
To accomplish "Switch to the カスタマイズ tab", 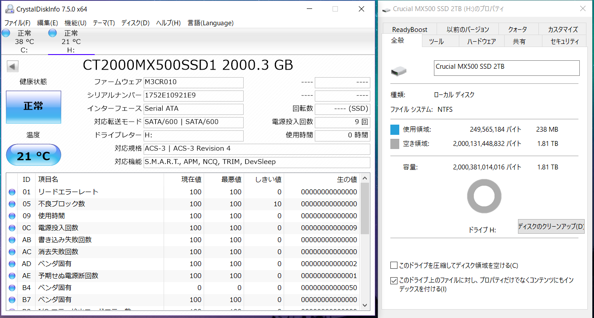I will coord(563,29).
